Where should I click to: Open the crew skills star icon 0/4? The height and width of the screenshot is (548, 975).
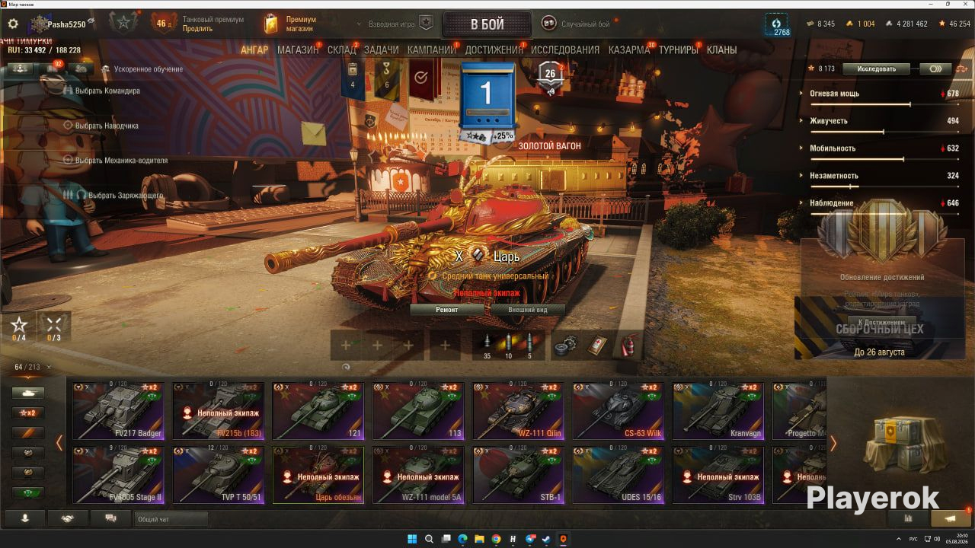click(19, 327)
